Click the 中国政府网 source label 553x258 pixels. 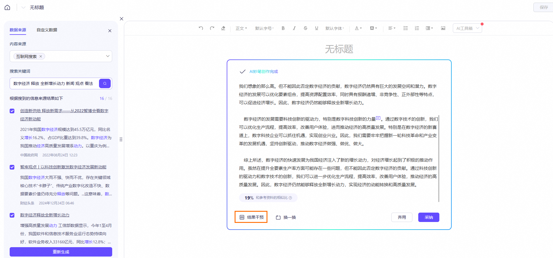(29, 155)
